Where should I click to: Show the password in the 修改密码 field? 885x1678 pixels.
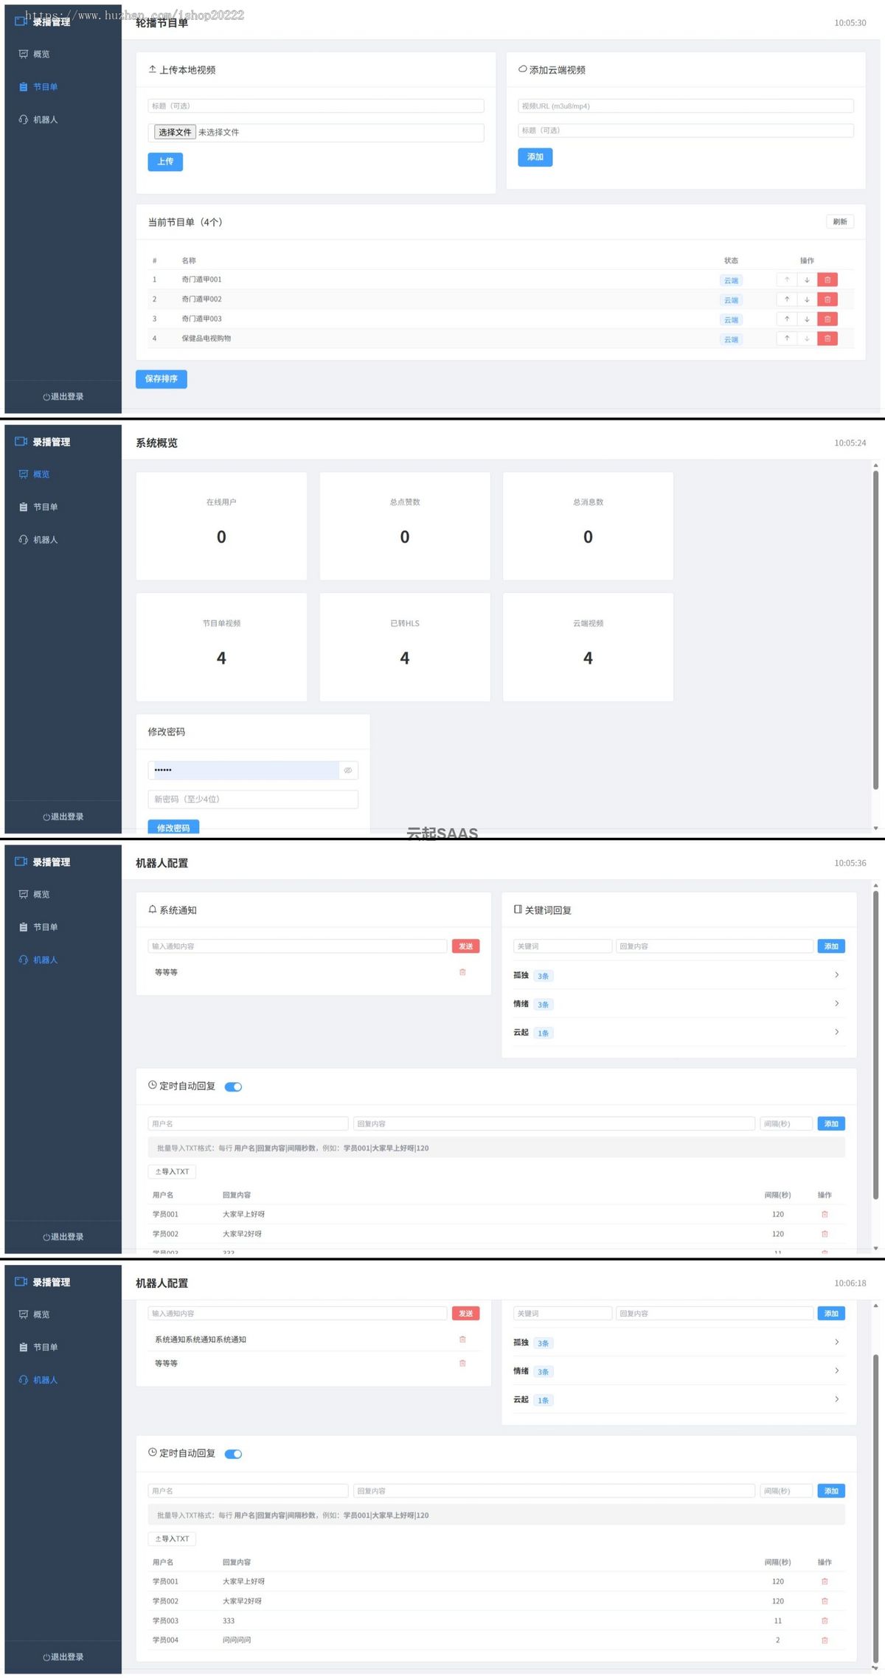point(348,770)
